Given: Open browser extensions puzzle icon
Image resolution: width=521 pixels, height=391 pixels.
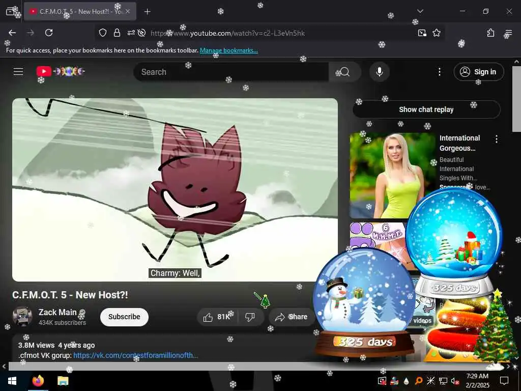Looking at the screenshot, I should click(x=490, y=33).
